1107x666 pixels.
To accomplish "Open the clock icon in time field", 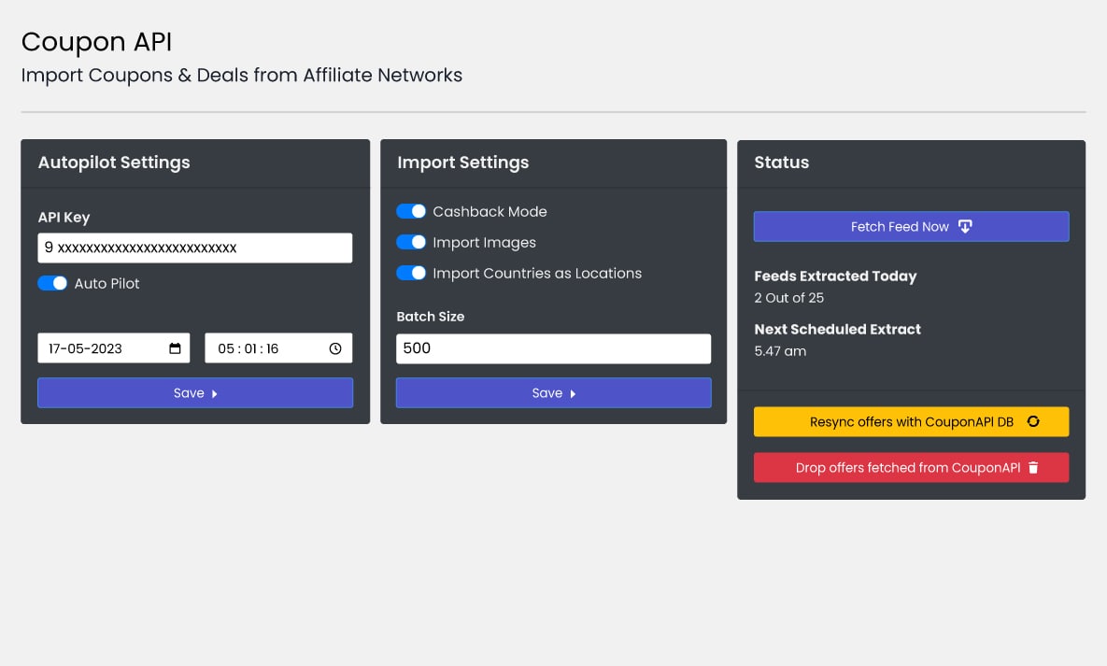I will coord(335,348).
